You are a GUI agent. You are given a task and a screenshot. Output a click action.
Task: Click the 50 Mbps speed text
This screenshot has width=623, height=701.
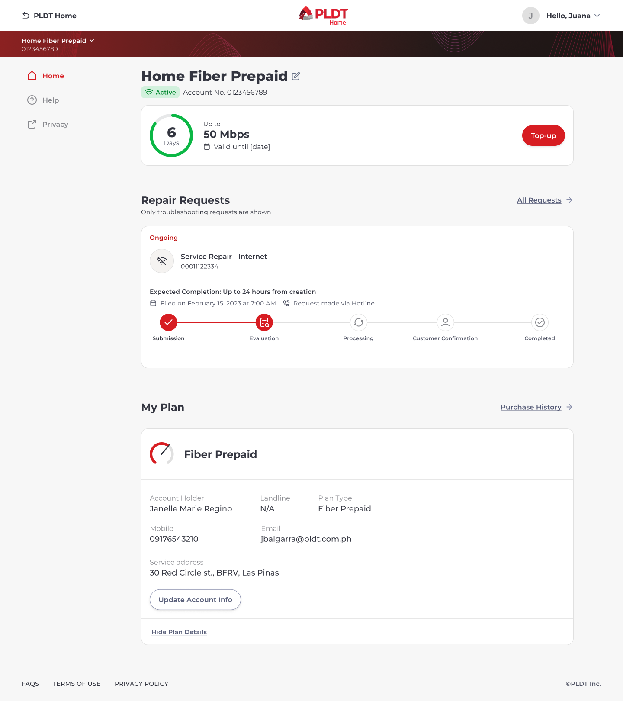(x=226, y=135)
